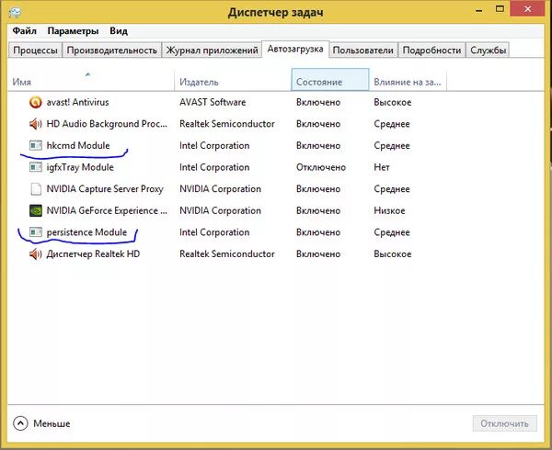This screenshot has width=552, height=450.
Task: Select the HD Audio Background Proc... entry
Action: pos(107,124)
